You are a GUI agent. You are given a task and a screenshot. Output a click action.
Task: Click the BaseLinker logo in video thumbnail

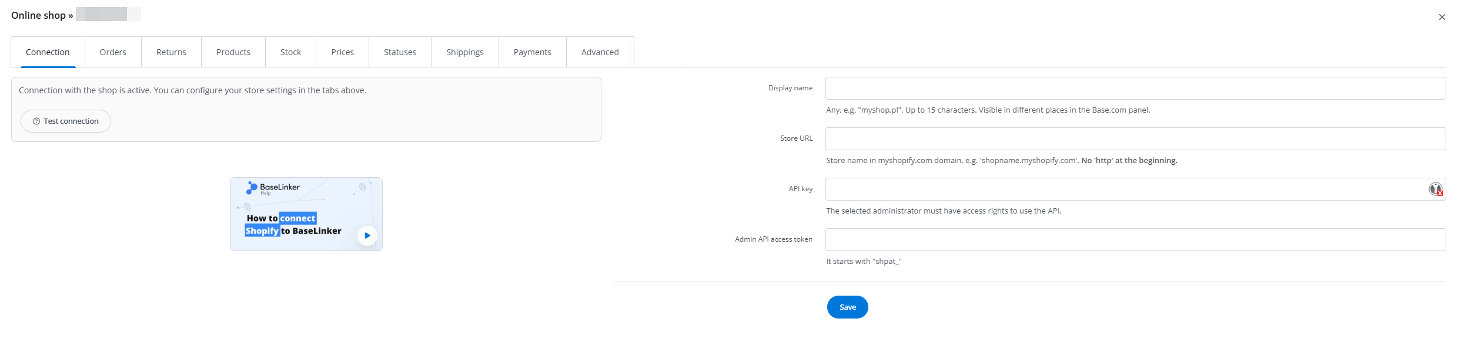click(273, 188)
